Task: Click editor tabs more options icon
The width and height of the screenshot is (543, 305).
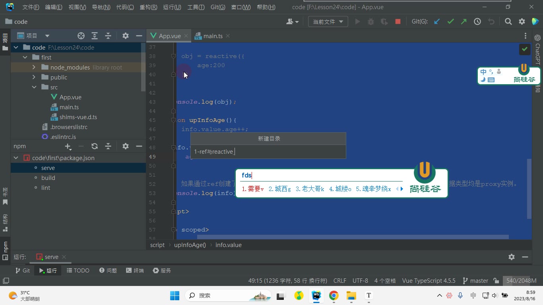Action: click(526, 36)
